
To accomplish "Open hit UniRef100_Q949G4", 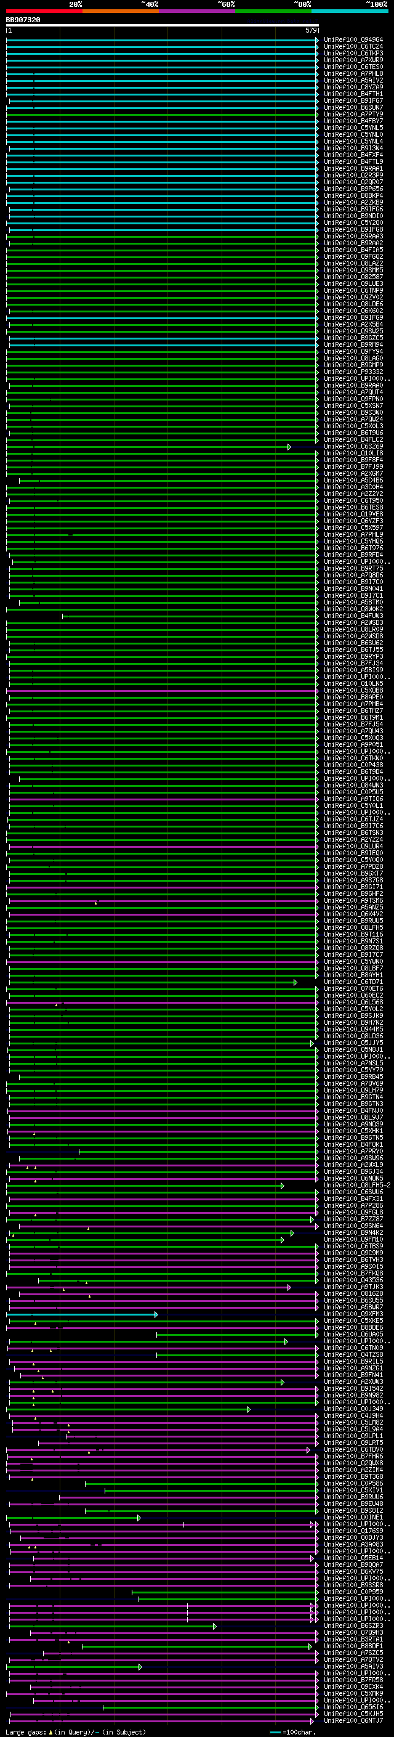I will (353, 40).
